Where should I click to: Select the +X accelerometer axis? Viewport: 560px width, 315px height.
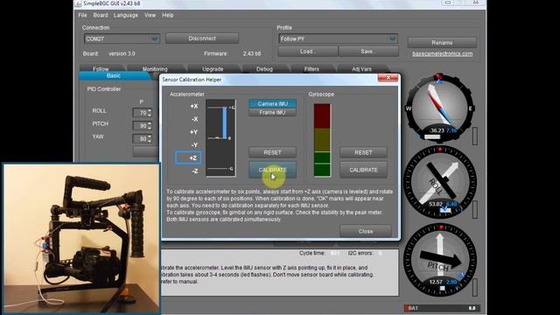(194, 106)
